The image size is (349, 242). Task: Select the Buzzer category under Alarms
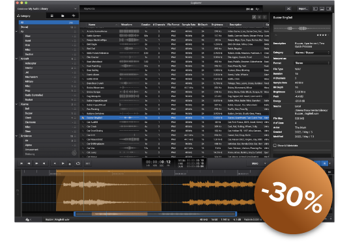coord(50,113)
